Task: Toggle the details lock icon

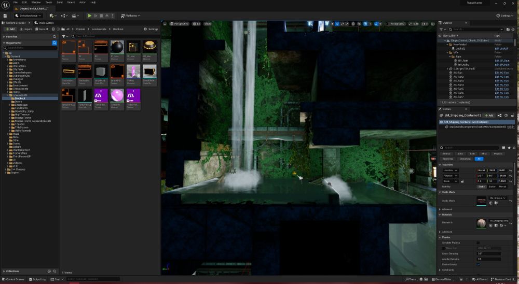Action: tap(513, 116)
